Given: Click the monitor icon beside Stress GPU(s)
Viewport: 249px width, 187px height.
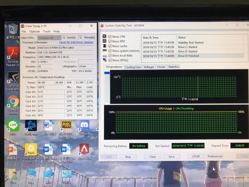Looking at the screenshot, I should click(x=104, y=60).
